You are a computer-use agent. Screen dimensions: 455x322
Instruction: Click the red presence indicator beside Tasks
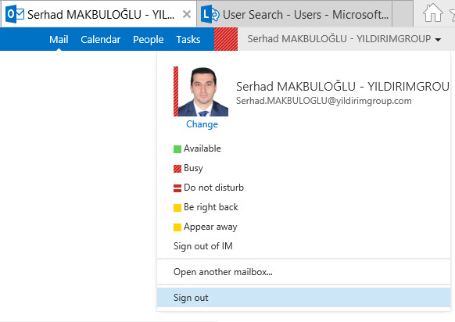(x=226, y=39)
